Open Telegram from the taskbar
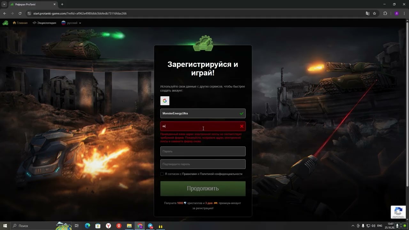 point(150,226)
